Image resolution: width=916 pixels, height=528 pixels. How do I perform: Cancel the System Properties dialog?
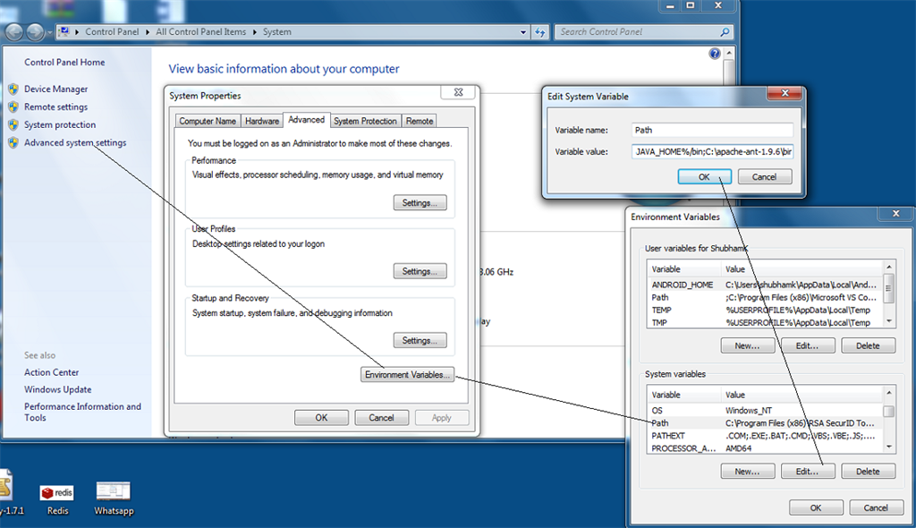pos(381,418)
